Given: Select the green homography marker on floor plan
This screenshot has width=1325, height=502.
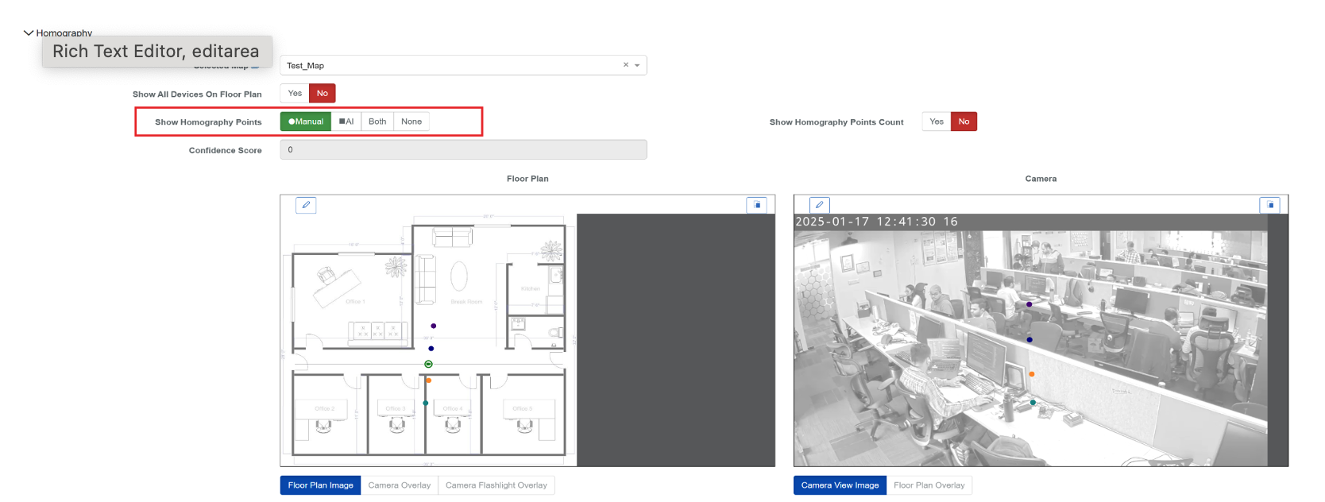Looking at the screenshot, I should click(x=428, y=364).
